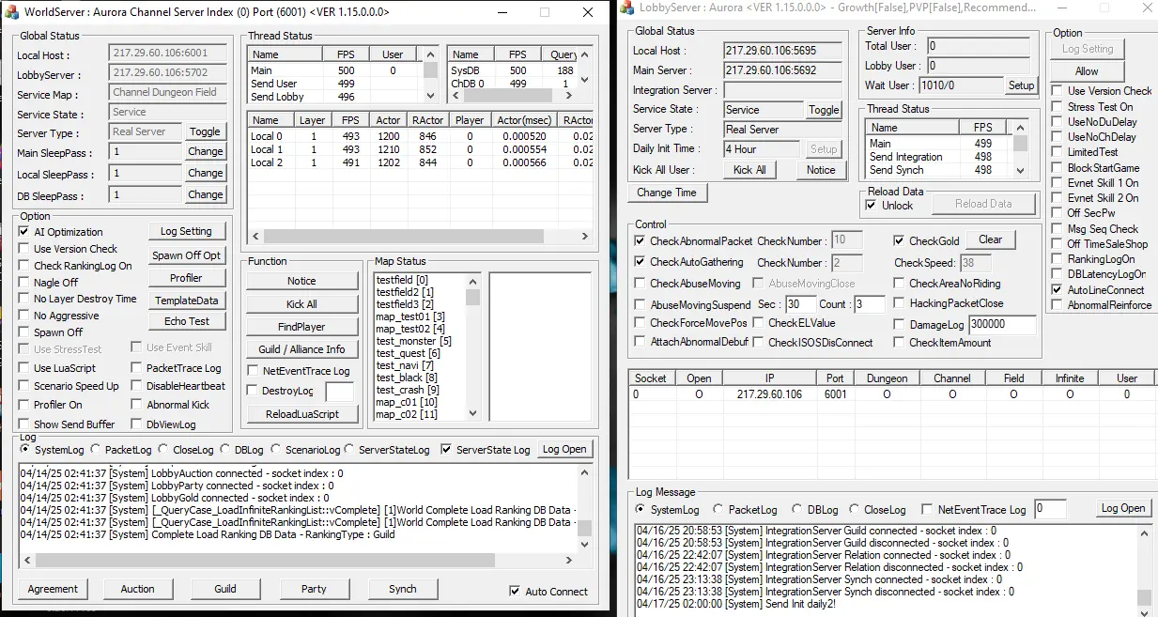Click the Log Open button in WorldServer
Image resolution: width=1158 pixels, height=617 pixels.
click(564, 449)
